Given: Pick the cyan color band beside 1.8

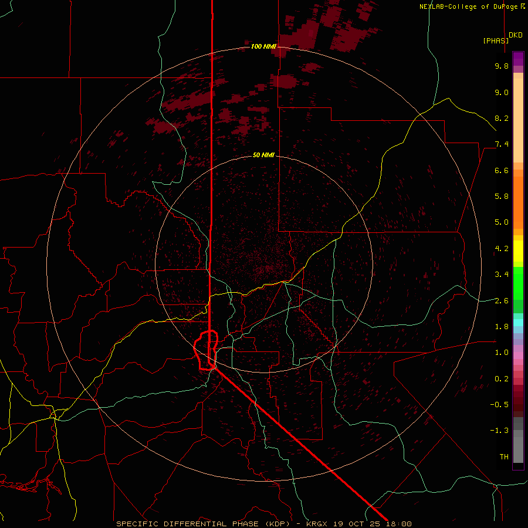Looking at the screenshot, I should pos(518,323).
